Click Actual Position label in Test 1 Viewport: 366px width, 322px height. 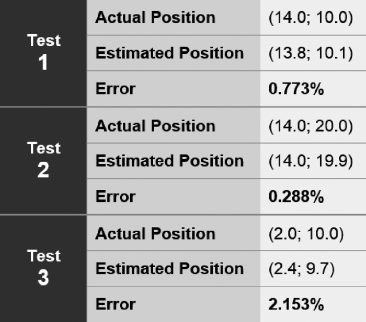click(155, 17)
